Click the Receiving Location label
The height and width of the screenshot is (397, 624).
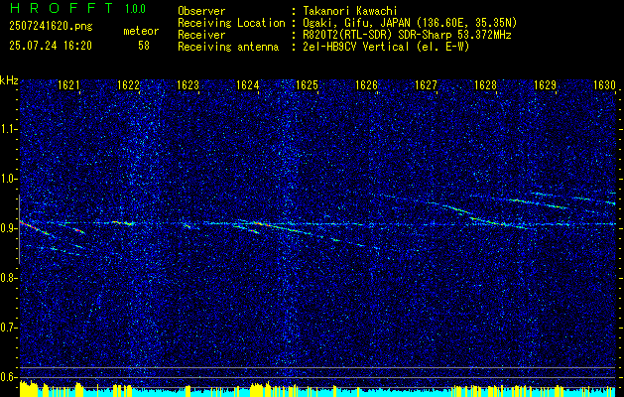point(231,23)
